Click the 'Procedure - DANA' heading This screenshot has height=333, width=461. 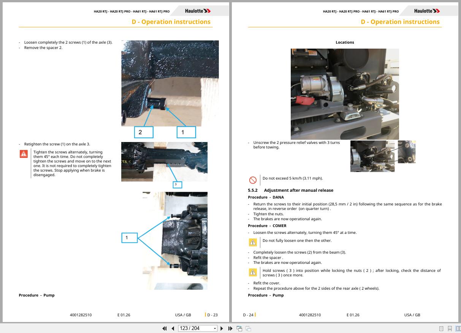[266, 197]
